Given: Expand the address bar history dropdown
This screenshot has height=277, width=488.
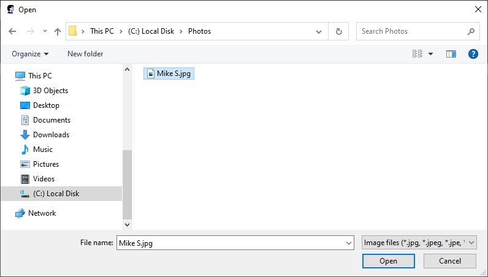Looking at the screenshot, I should (x=319, y=31).
